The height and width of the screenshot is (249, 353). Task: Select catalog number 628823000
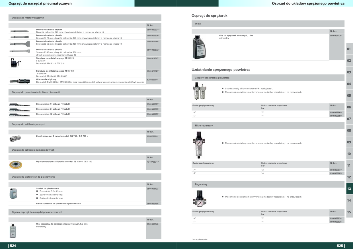pos(152,136)
